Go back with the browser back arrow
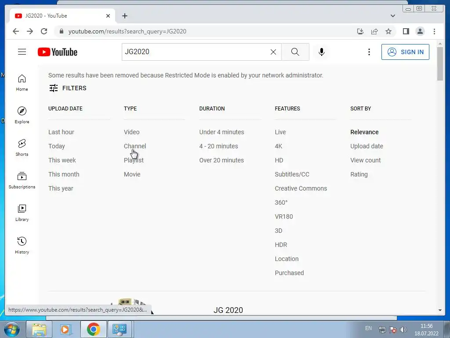 pos(16,31)
